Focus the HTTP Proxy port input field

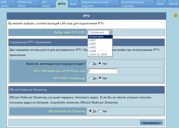pos(102,71)
